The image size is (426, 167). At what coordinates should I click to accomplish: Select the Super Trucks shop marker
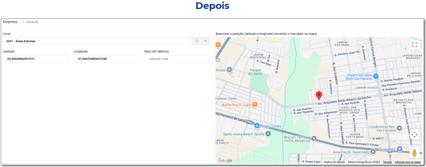[257, 125]
